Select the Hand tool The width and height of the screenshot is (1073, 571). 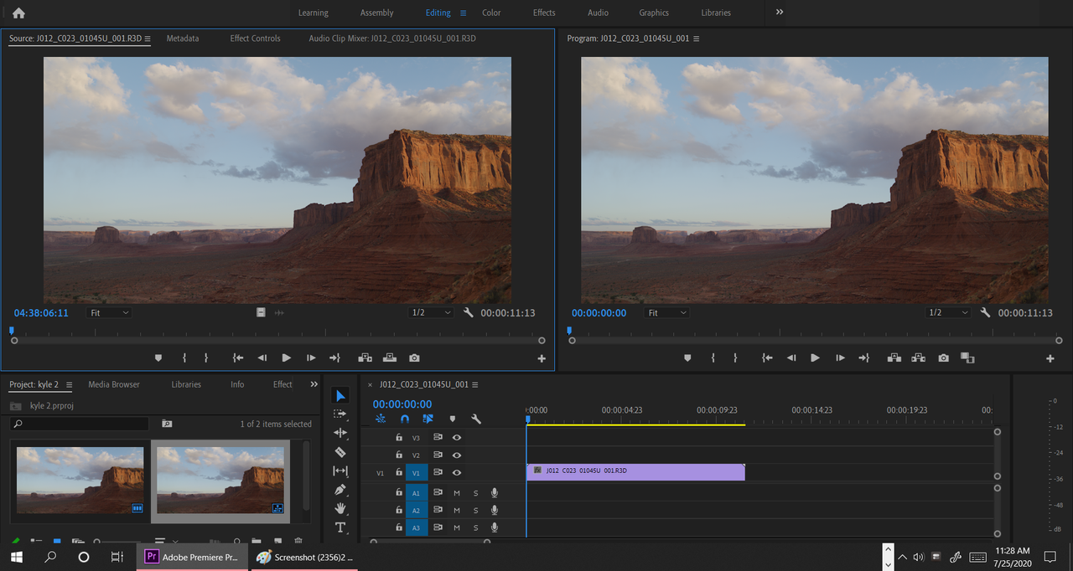[x=340, y=508]
